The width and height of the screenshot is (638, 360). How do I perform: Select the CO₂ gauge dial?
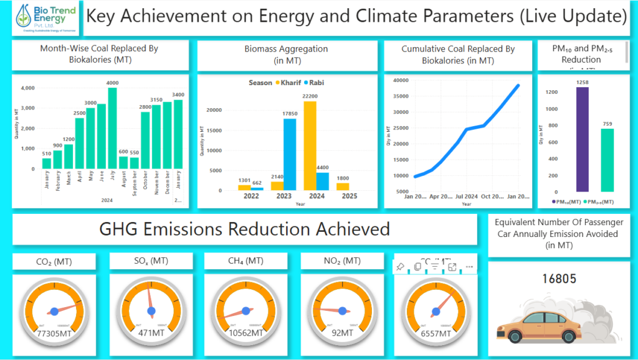click(54, 310)
